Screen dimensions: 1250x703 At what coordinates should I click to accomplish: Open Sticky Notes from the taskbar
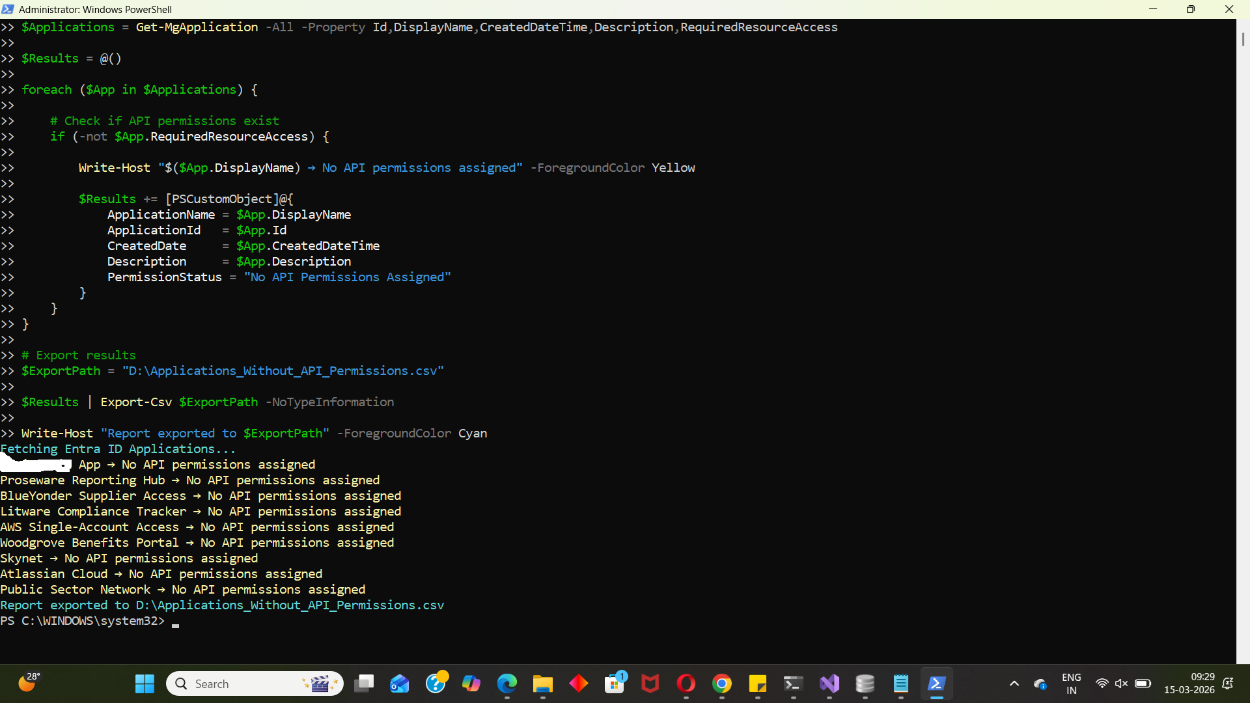pos(757,683)
